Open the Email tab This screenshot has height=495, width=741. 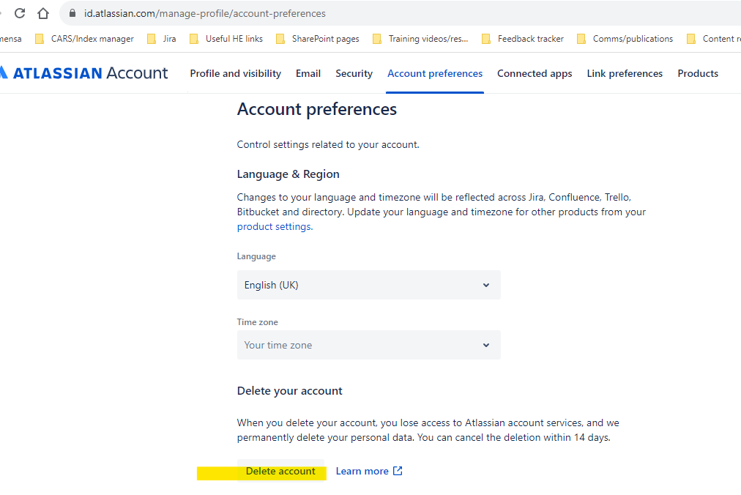(308, 73)
